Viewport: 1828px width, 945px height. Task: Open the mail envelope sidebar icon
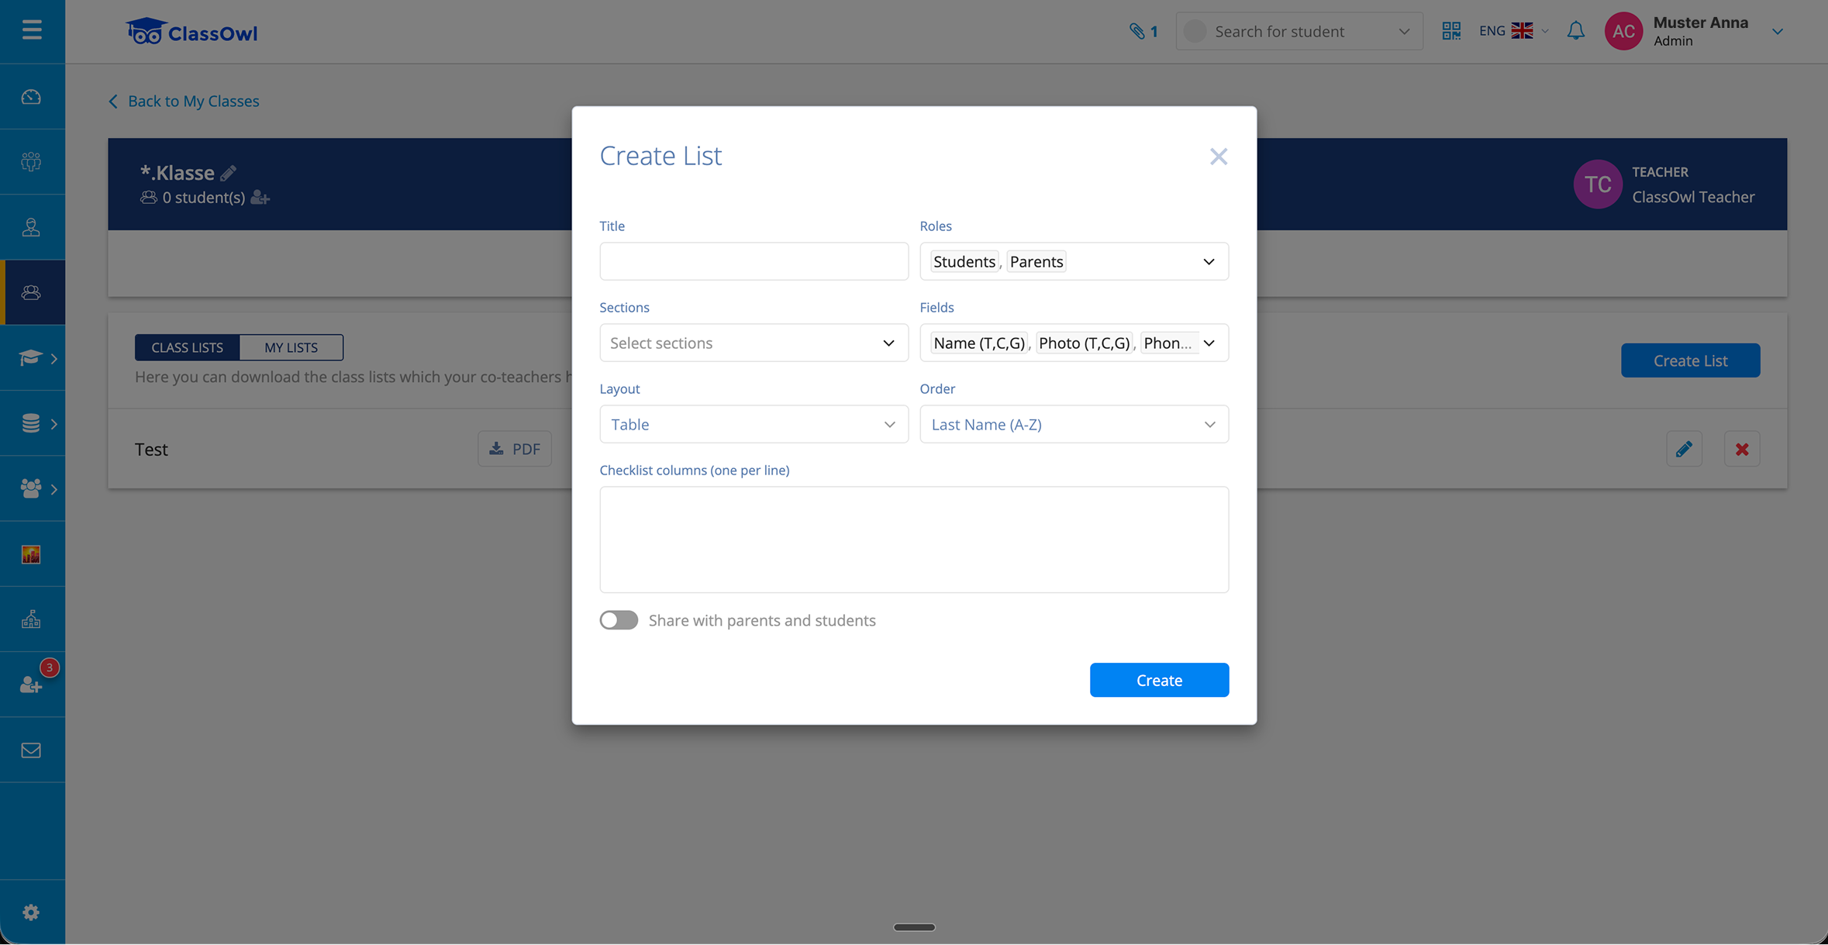pyautogui.click(x=31, y=750)
